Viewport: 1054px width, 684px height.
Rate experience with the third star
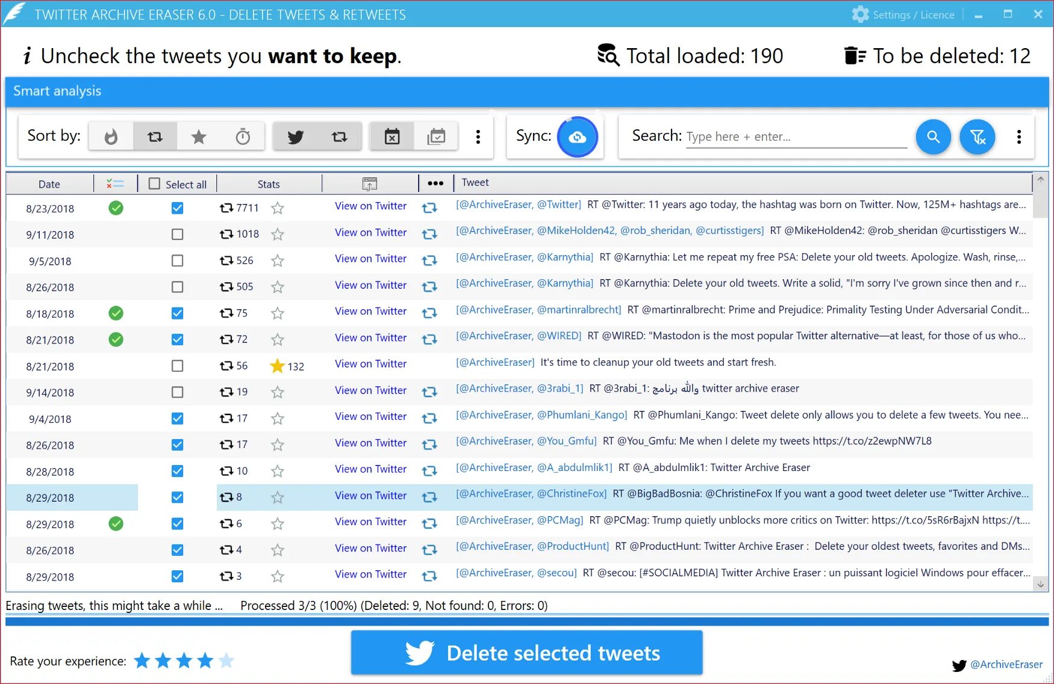click(x=184, y=661)
